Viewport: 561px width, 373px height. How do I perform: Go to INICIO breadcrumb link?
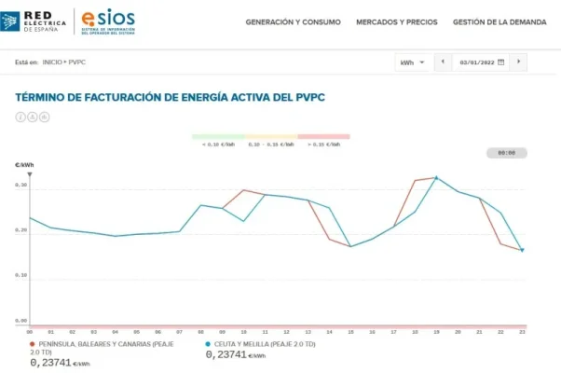(x=52, y=62)
